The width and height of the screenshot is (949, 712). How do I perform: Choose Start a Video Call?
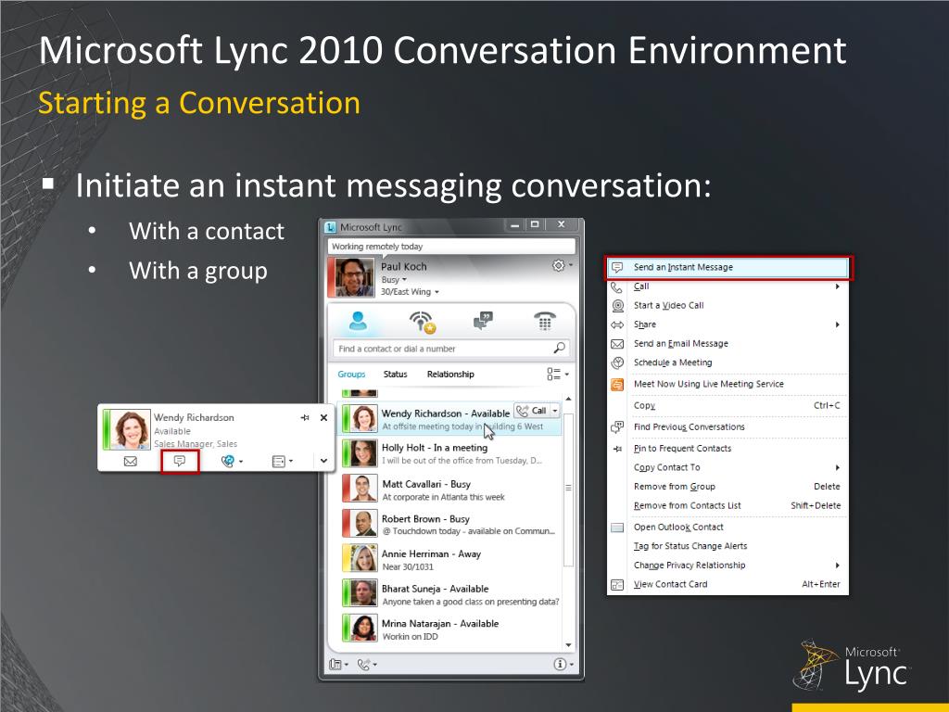(728, 305)
